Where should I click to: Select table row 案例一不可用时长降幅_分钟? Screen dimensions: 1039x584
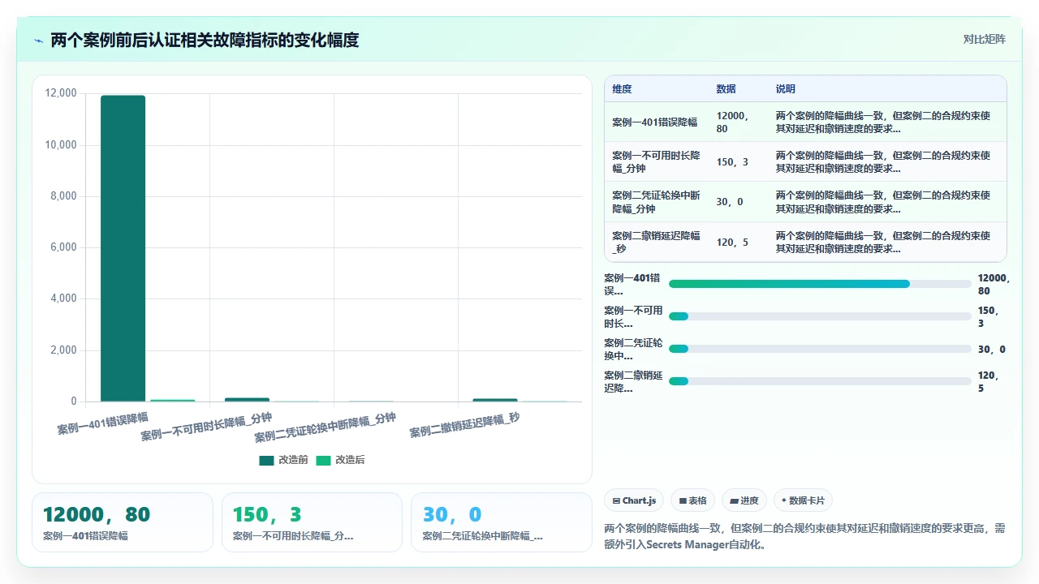(x=805, y=161)
